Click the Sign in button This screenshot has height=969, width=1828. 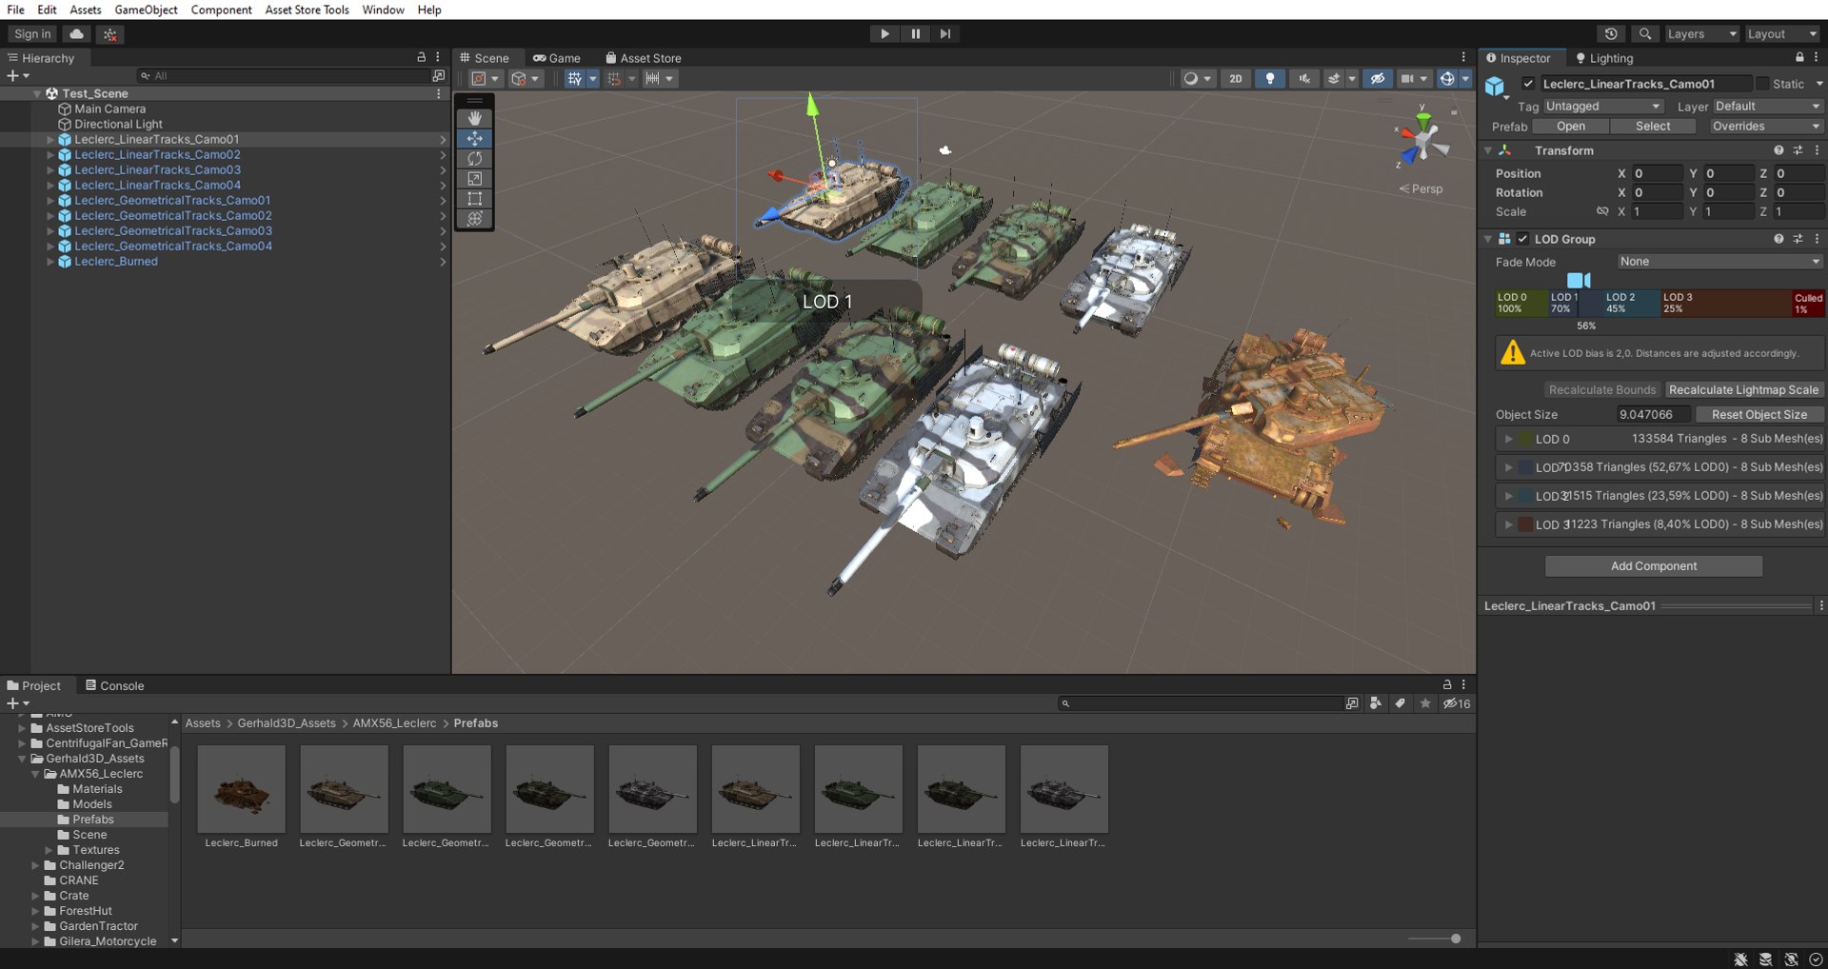(x=33, y=33)
